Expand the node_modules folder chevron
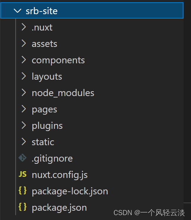Viewport: 191px width, 220px height. [23, 93]
